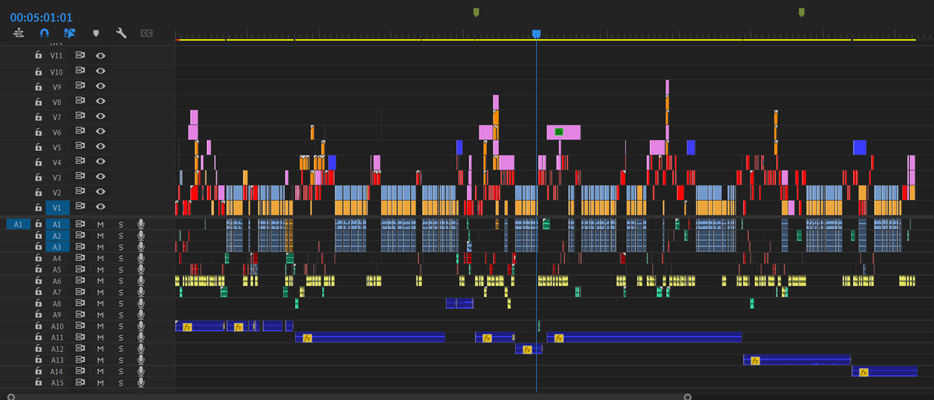Viewport: 934px width, 400px height.
Task: Hide track V7 with eye icon
Action: pos(100,117)
